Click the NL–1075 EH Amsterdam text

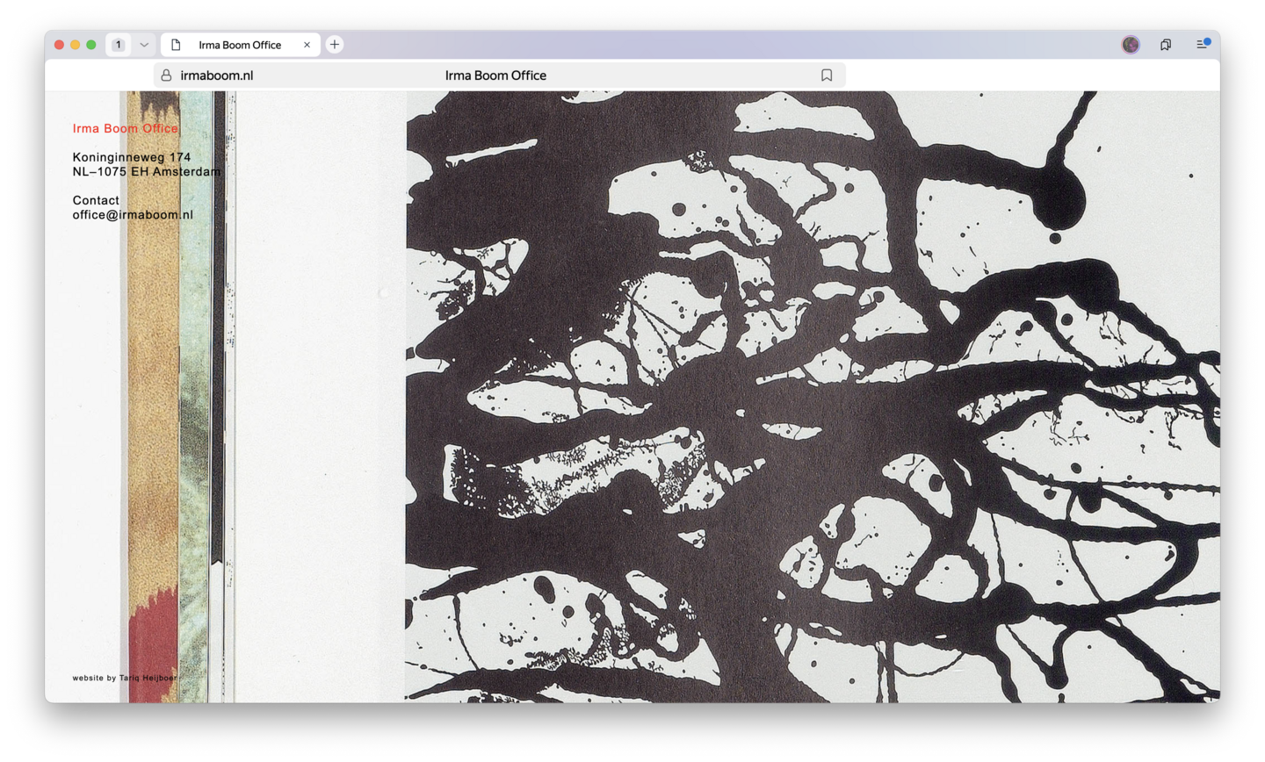pos(147,171)
